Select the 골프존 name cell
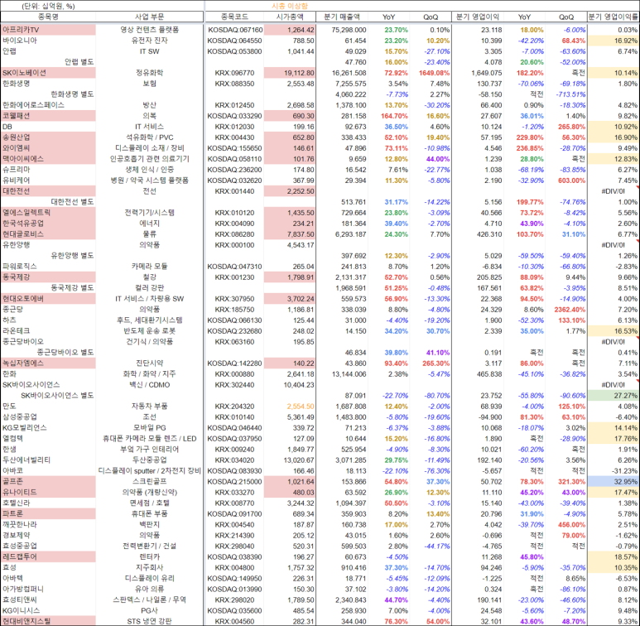 (x=48, y=481)
